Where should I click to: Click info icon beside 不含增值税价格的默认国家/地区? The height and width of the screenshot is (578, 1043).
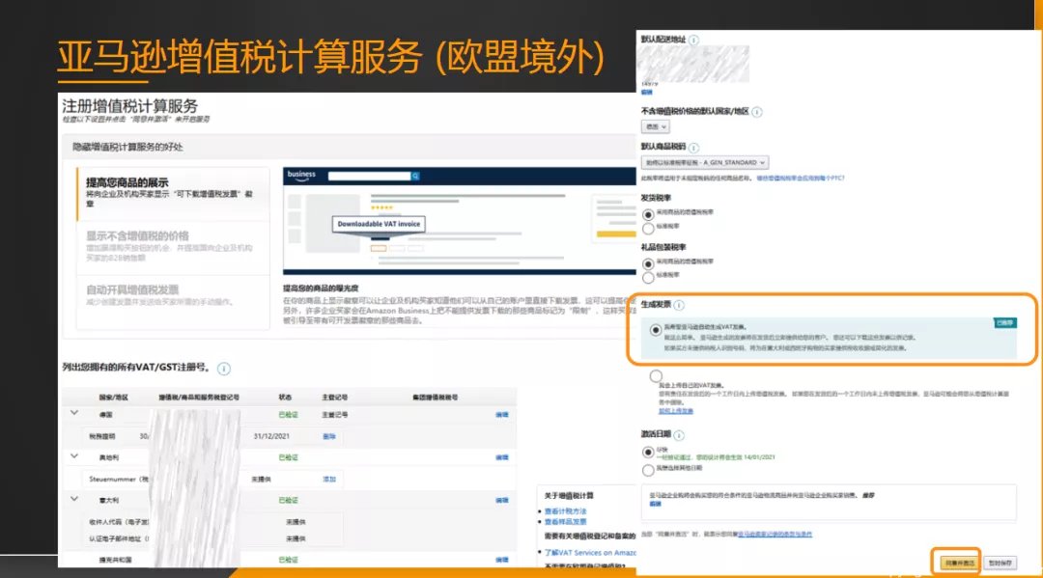[x=757, y=112]
